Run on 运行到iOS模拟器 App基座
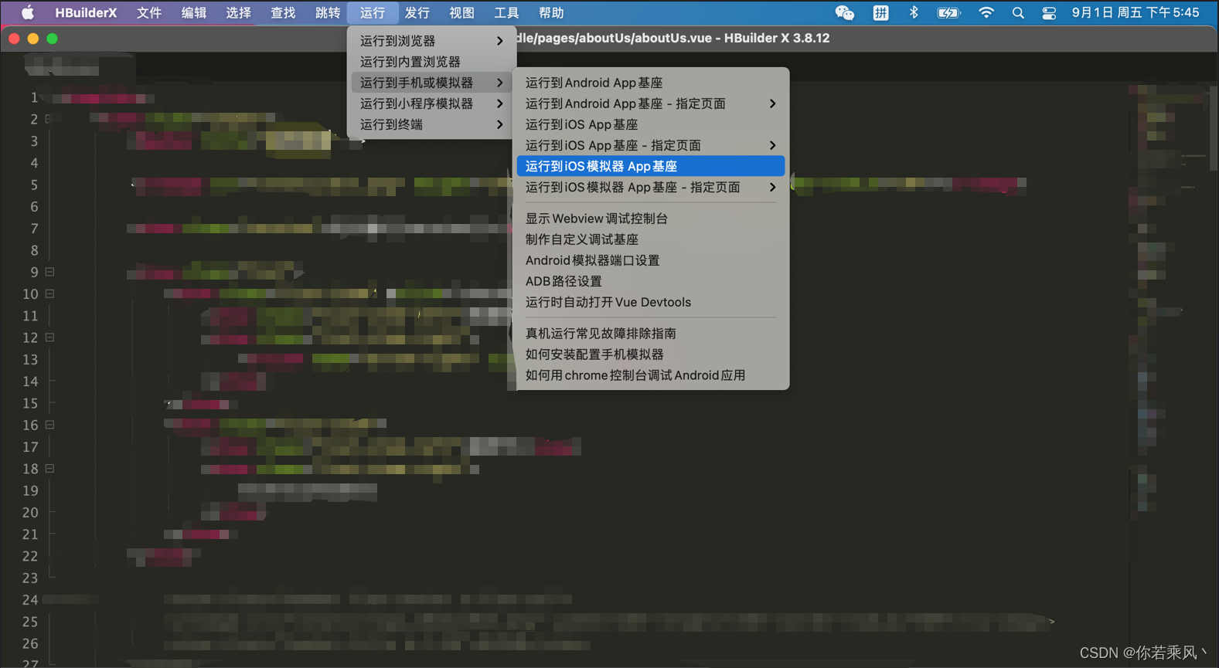The image size is (1219, 668). [651, 166]
